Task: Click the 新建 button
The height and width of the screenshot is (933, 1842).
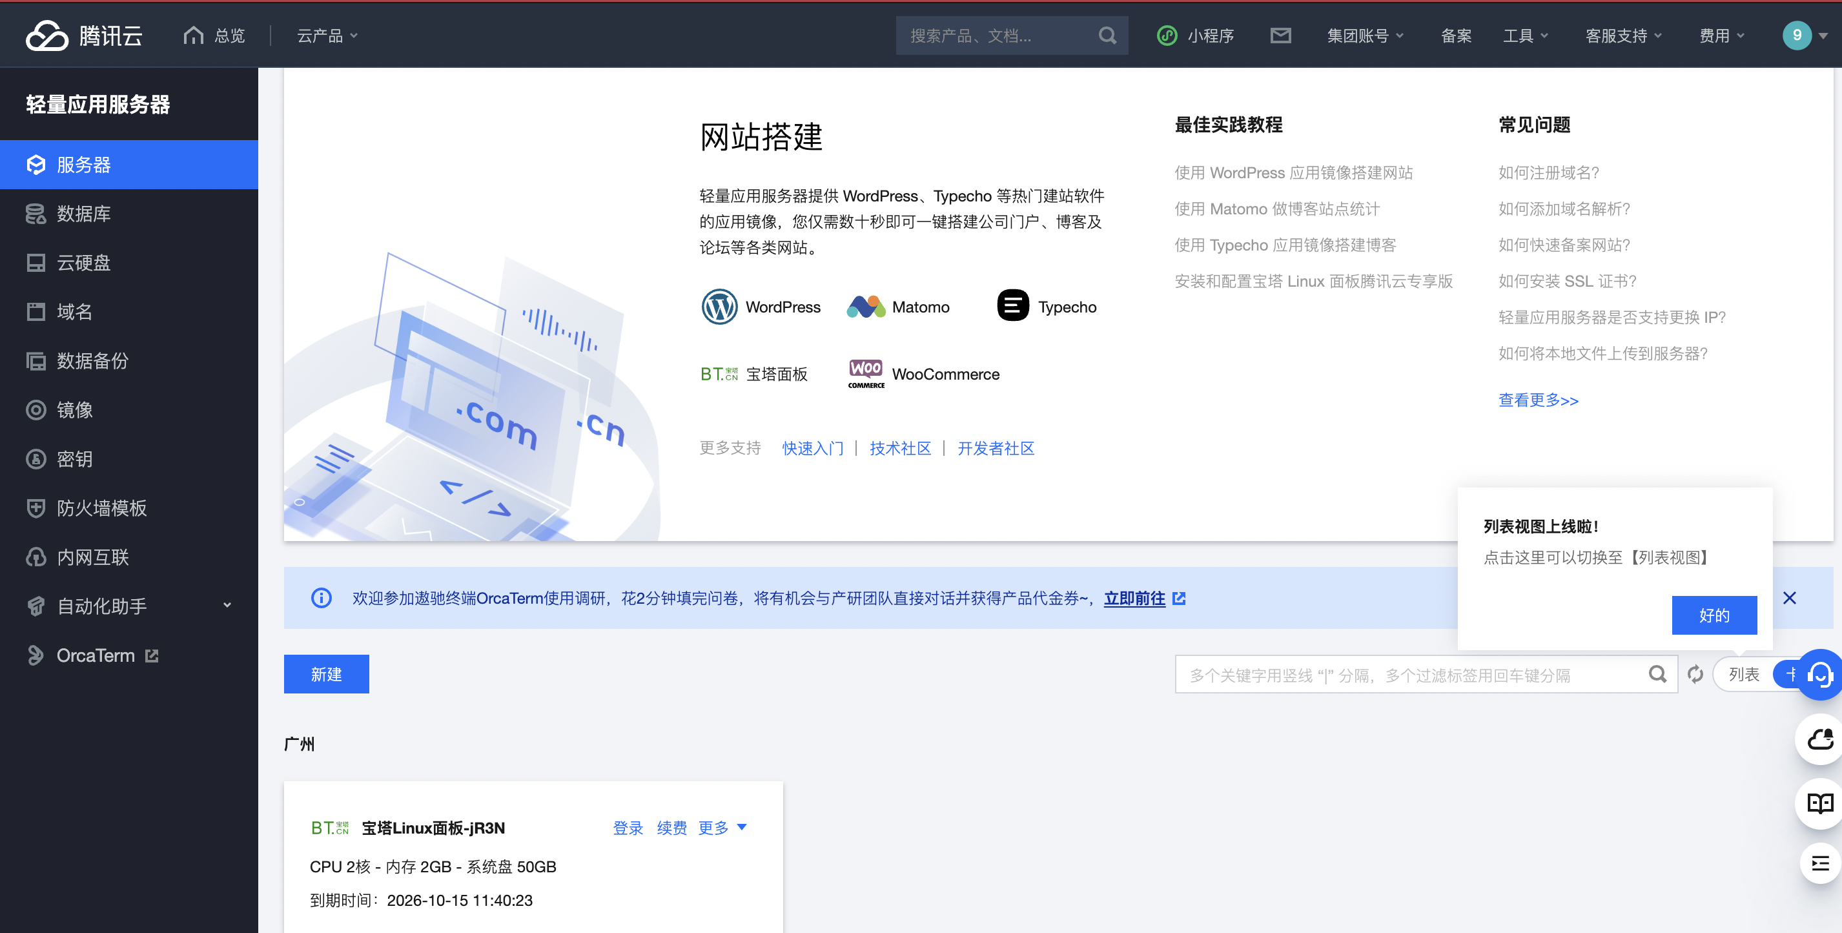Action: tap(326, 674)
